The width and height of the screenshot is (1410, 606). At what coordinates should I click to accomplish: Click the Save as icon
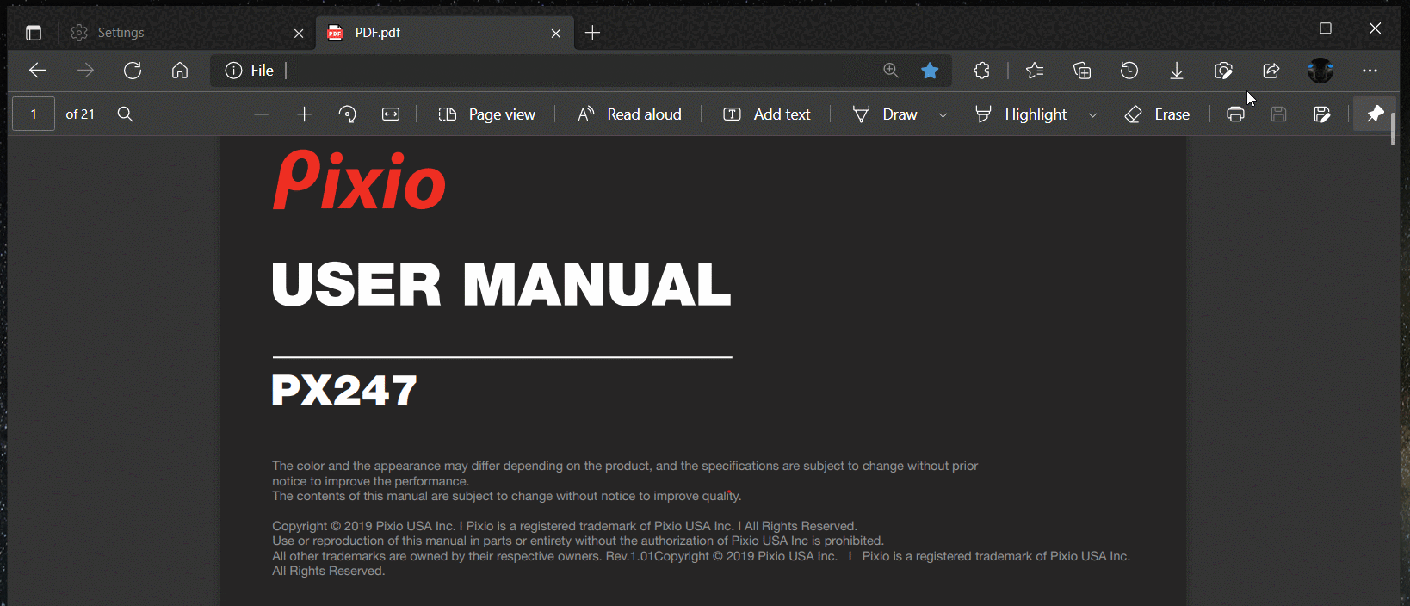coord(1322,114)
